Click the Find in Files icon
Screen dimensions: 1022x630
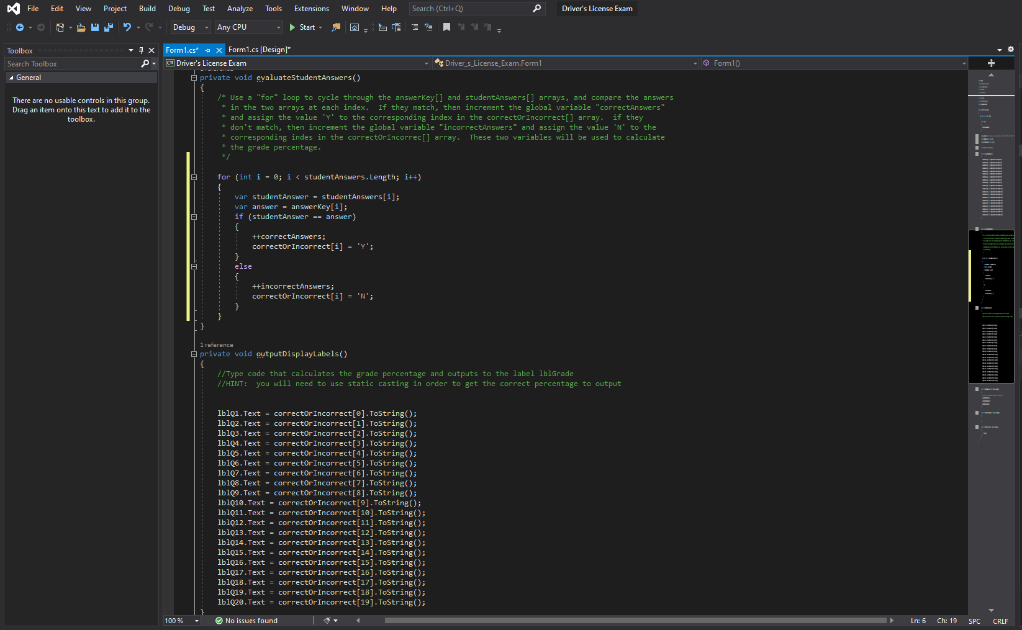point(337,27)
